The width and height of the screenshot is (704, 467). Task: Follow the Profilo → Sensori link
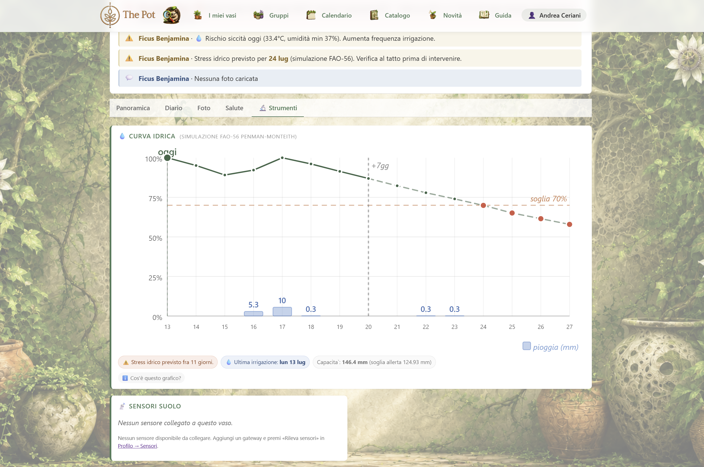[x=137, y=446]
